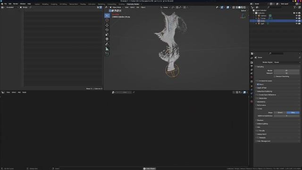Open the 3D viewport editor type selector
The height and width of the screenshot is (170, 302).
point(106,8)
